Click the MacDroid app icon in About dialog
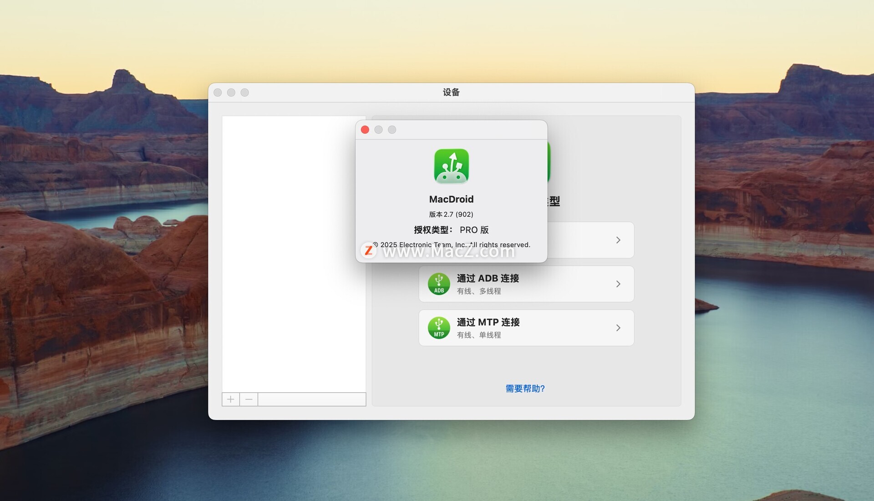This screenshot has width=874, height=501. pos(451,166)
